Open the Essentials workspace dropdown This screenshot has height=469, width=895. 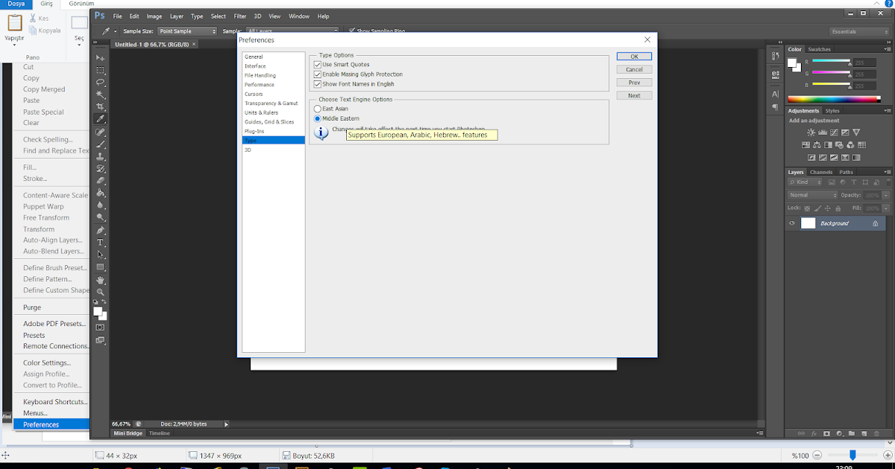(859, 31)
